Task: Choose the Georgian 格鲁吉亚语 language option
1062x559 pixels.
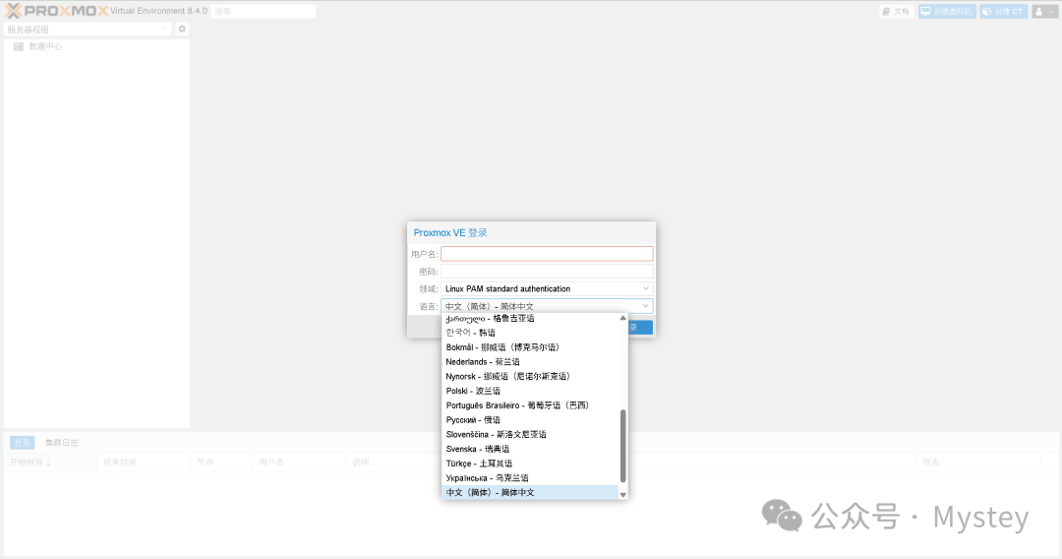Action: (x=530, y=318)
